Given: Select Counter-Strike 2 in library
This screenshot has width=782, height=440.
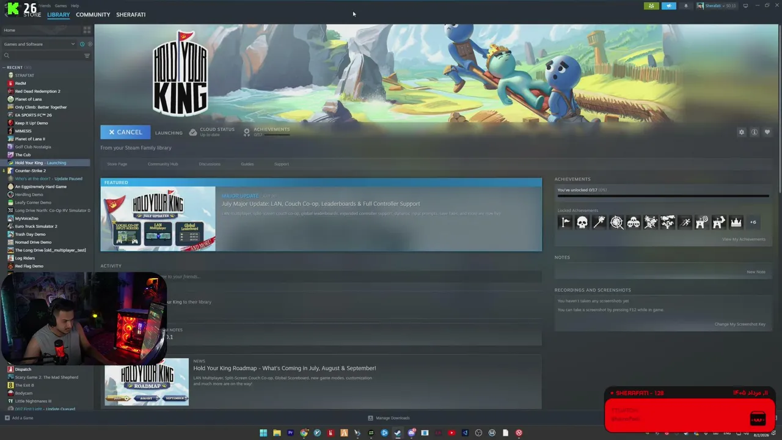Looking at the screenshot, I should tap(31, 170).
